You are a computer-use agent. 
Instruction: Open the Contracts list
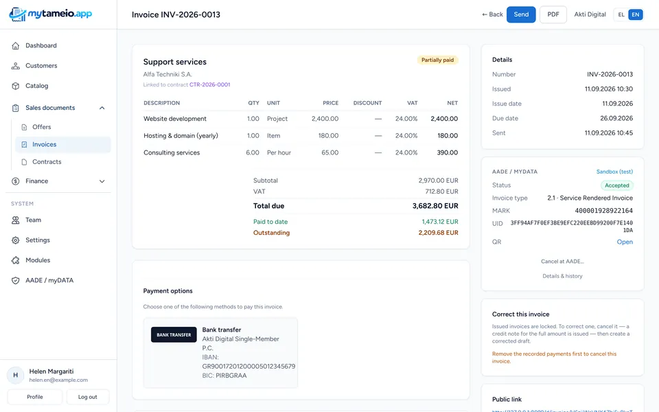pos(63,162)
